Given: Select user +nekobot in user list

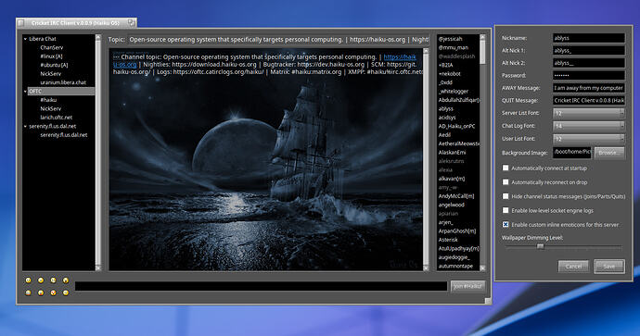Looking at the screenshot, I should tap(449, 74).
